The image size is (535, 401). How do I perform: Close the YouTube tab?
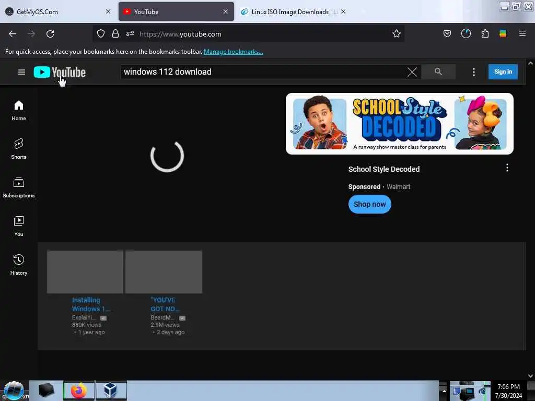pos(226,11)
